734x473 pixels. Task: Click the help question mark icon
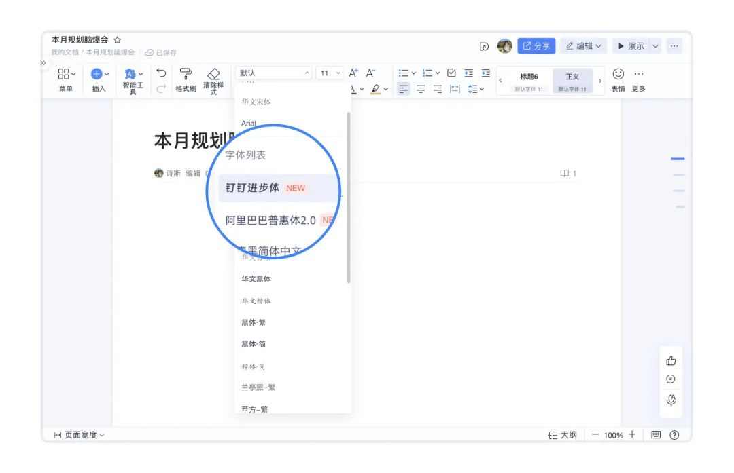pos(674,435)
